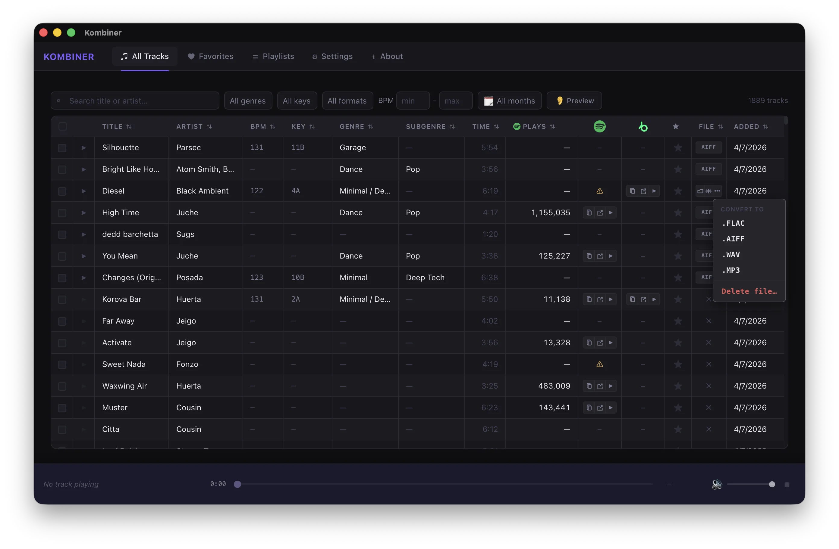The image size is (839, 549).
Task: Click the search title or artist field
Action: [x=135, y=101]
